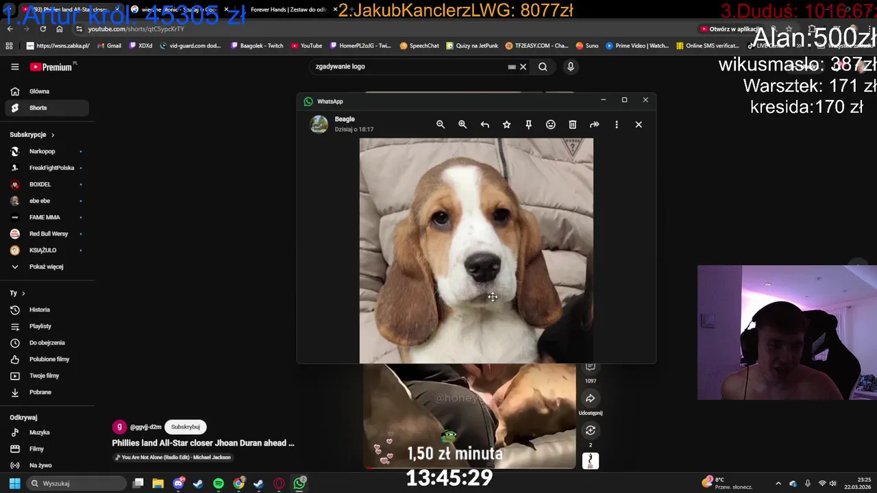
Task: Click the browser home button
Action: click(60, 29)
